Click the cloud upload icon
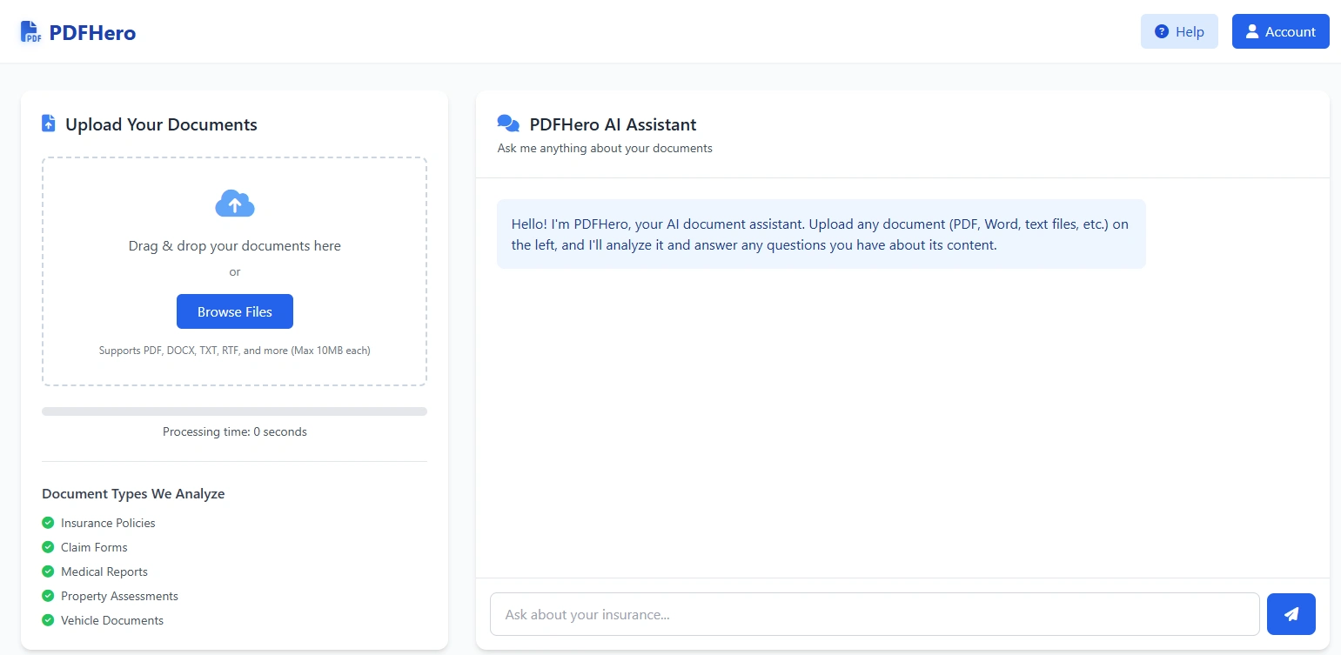The image size is (1341, 655). coord(234,204)
